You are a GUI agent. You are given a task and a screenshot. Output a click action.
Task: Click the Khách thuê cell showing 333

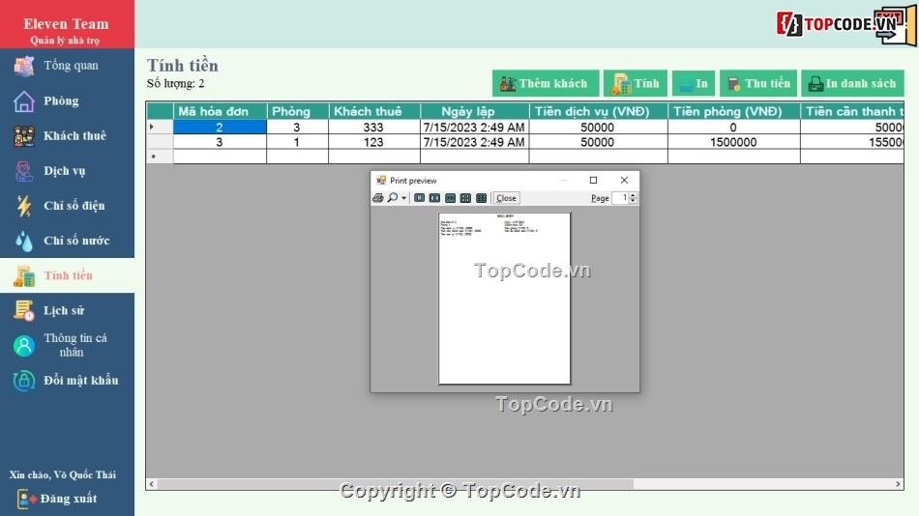pyautogui.click(x=374, y=128)
